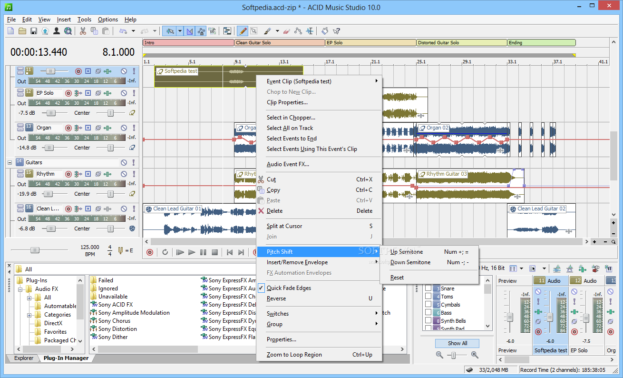Mute the Guitars folder track
Image resolution: width=623 pixels, height=378 pixels.
[x=123, y=162]
